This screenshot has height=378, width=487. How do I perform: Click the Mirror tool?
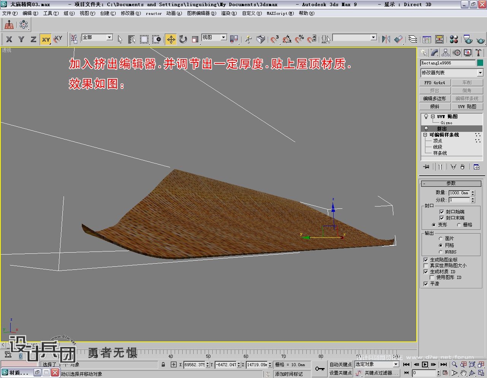coord(386,39)
